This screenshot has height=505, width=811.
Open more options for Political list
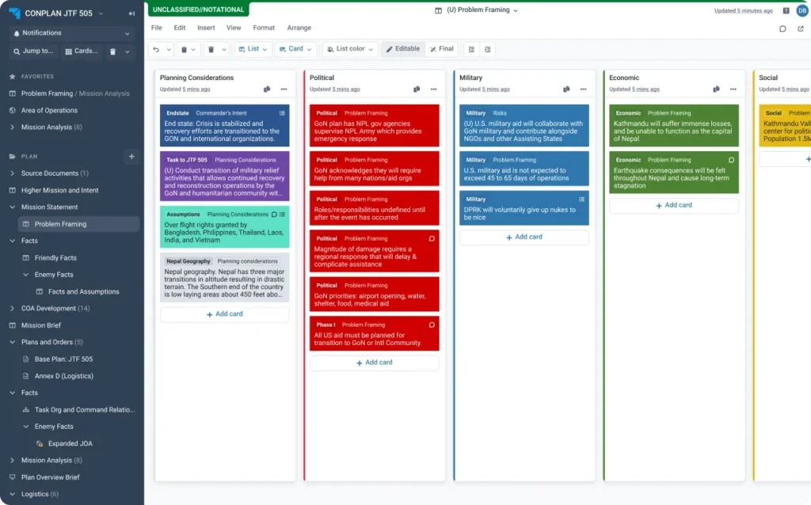pyautogui.click(x=433, y=89)
